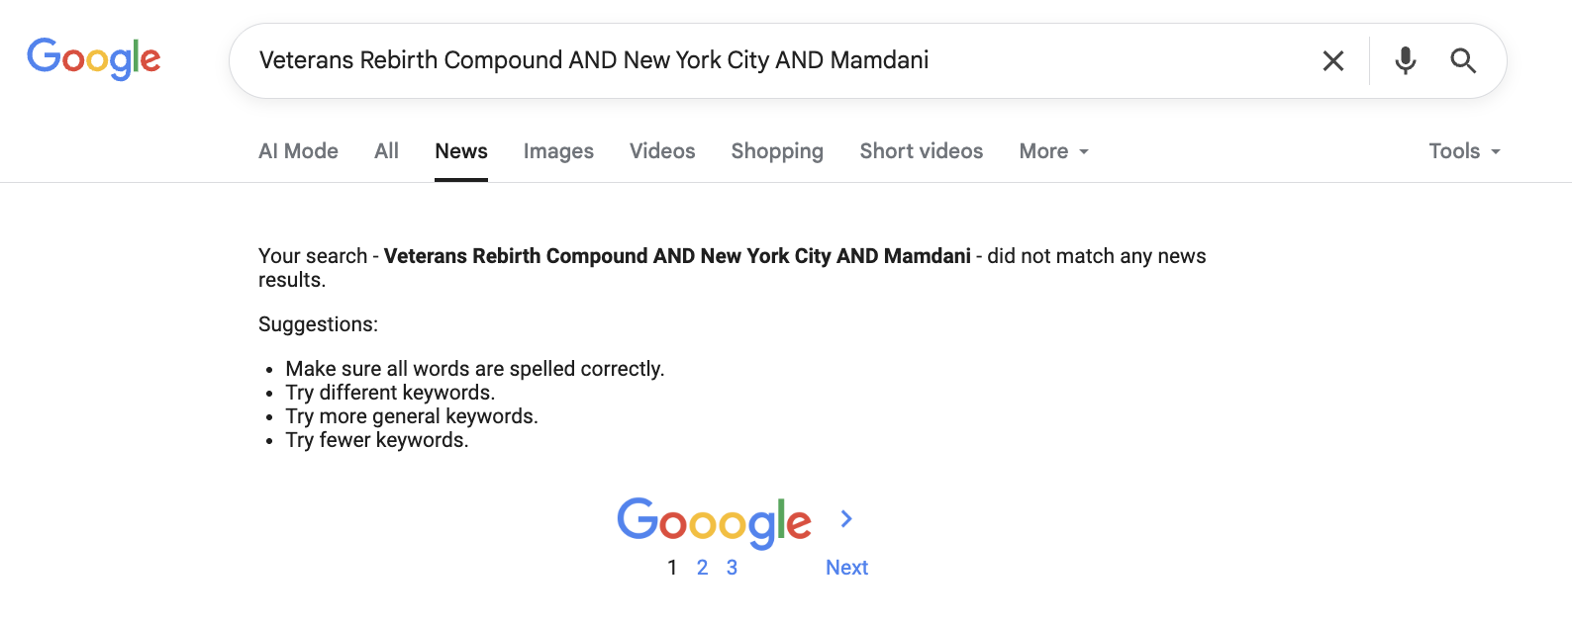Click current page number 1
Screen dimensions: 1572x627
pyautogui.click(x=672, y=568)
